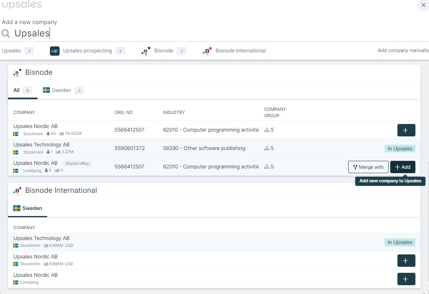Click '58290 - Other software publishing' industry

click(x=204, y=148)
